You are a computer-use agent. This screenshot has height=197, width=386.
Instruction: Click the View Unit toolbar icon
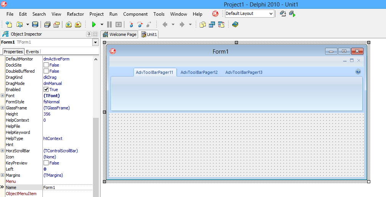(x=203, y=24)
